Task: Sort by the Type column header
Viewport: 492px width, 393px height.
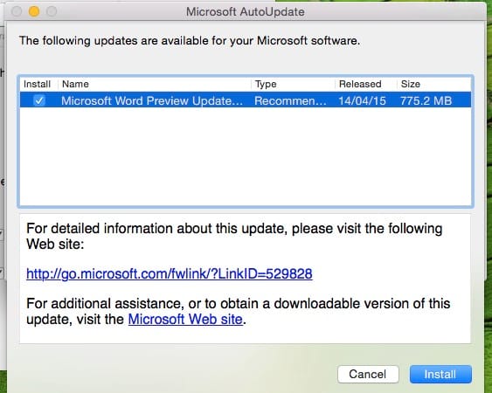Action: pyautogui.click(x=293, y=84)
